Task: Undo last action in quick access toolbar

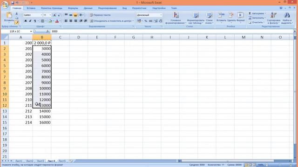Action: [x=17, y=3]
